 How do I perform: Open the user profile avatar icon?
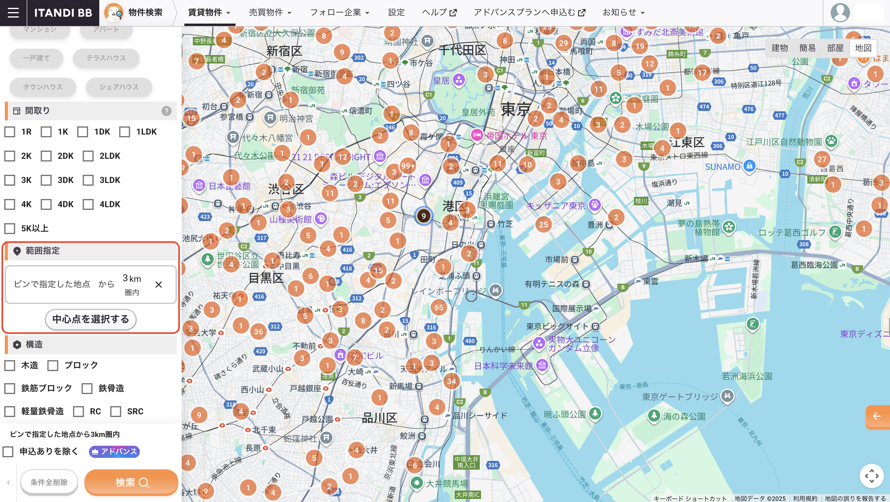point(840,13)
